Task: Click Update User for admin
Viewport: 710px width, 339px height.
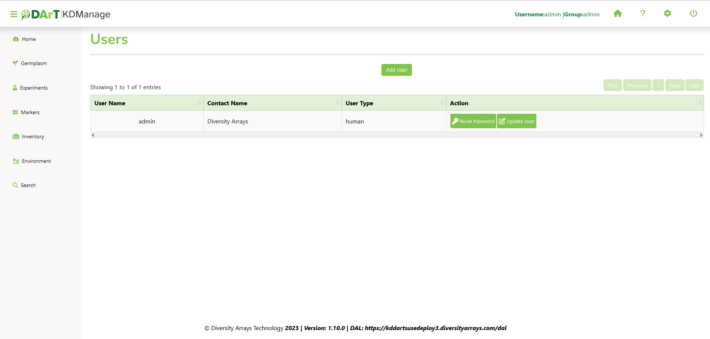Action: point(517,121)
